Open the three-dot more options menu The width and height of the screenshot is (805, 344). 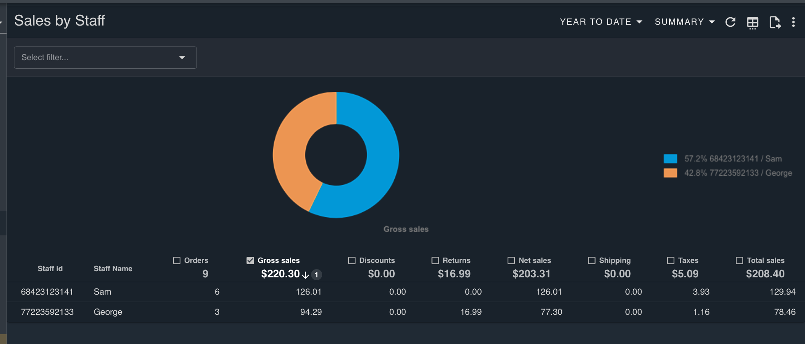click(x=793, y=22)
